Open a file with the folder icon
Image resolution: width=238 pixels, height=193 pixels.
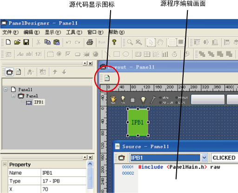(17, 42)
